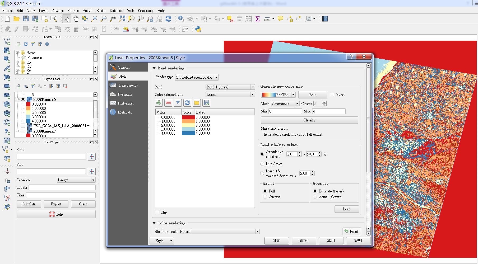Open the Statistical Summary sigma icon
Image resolution: width=478 pixels, height=264 pixels.
coord(258,19)
